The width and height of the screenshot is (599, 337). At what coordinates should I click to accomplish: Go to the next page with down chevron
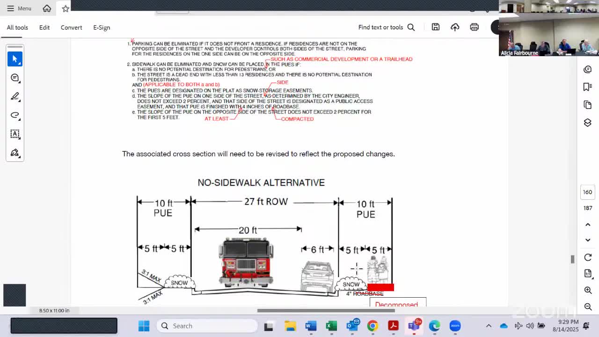(588, 240)
